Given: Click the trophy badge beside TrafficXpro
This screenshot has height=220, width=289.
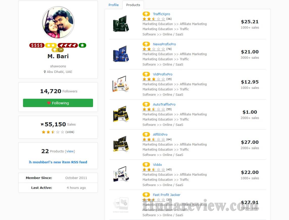Looking at the screenshot, I should [x=146, y=14].
